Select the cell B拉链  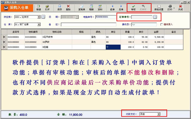57,47
